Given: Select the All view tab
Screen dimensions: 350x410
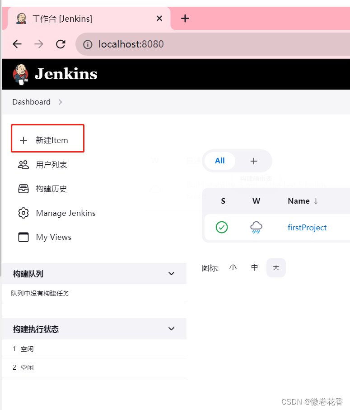Looking at the screenshot, I should click(x=220, y=161).
